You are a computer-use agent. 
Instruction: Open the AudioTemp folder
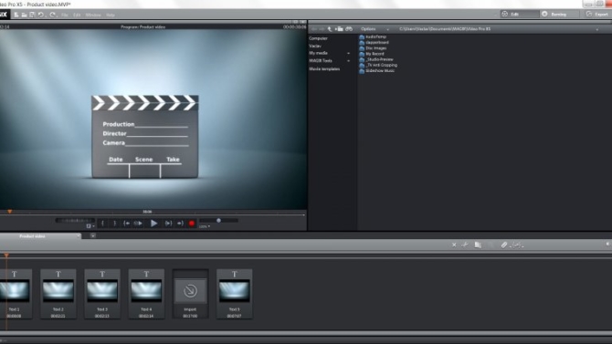[x=373, y=36]
